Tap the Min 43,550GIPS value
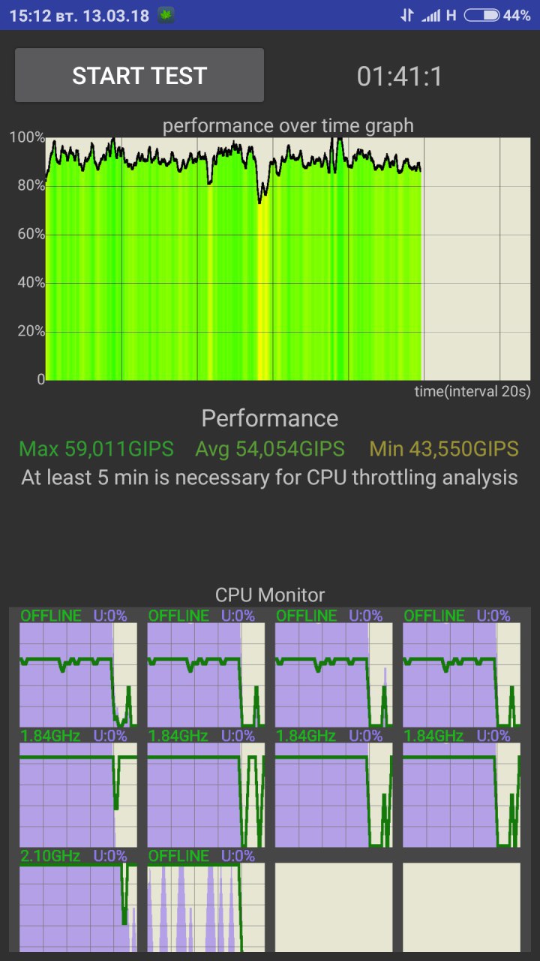Screen dimensions: 540x961 click(x=444, y=449)
